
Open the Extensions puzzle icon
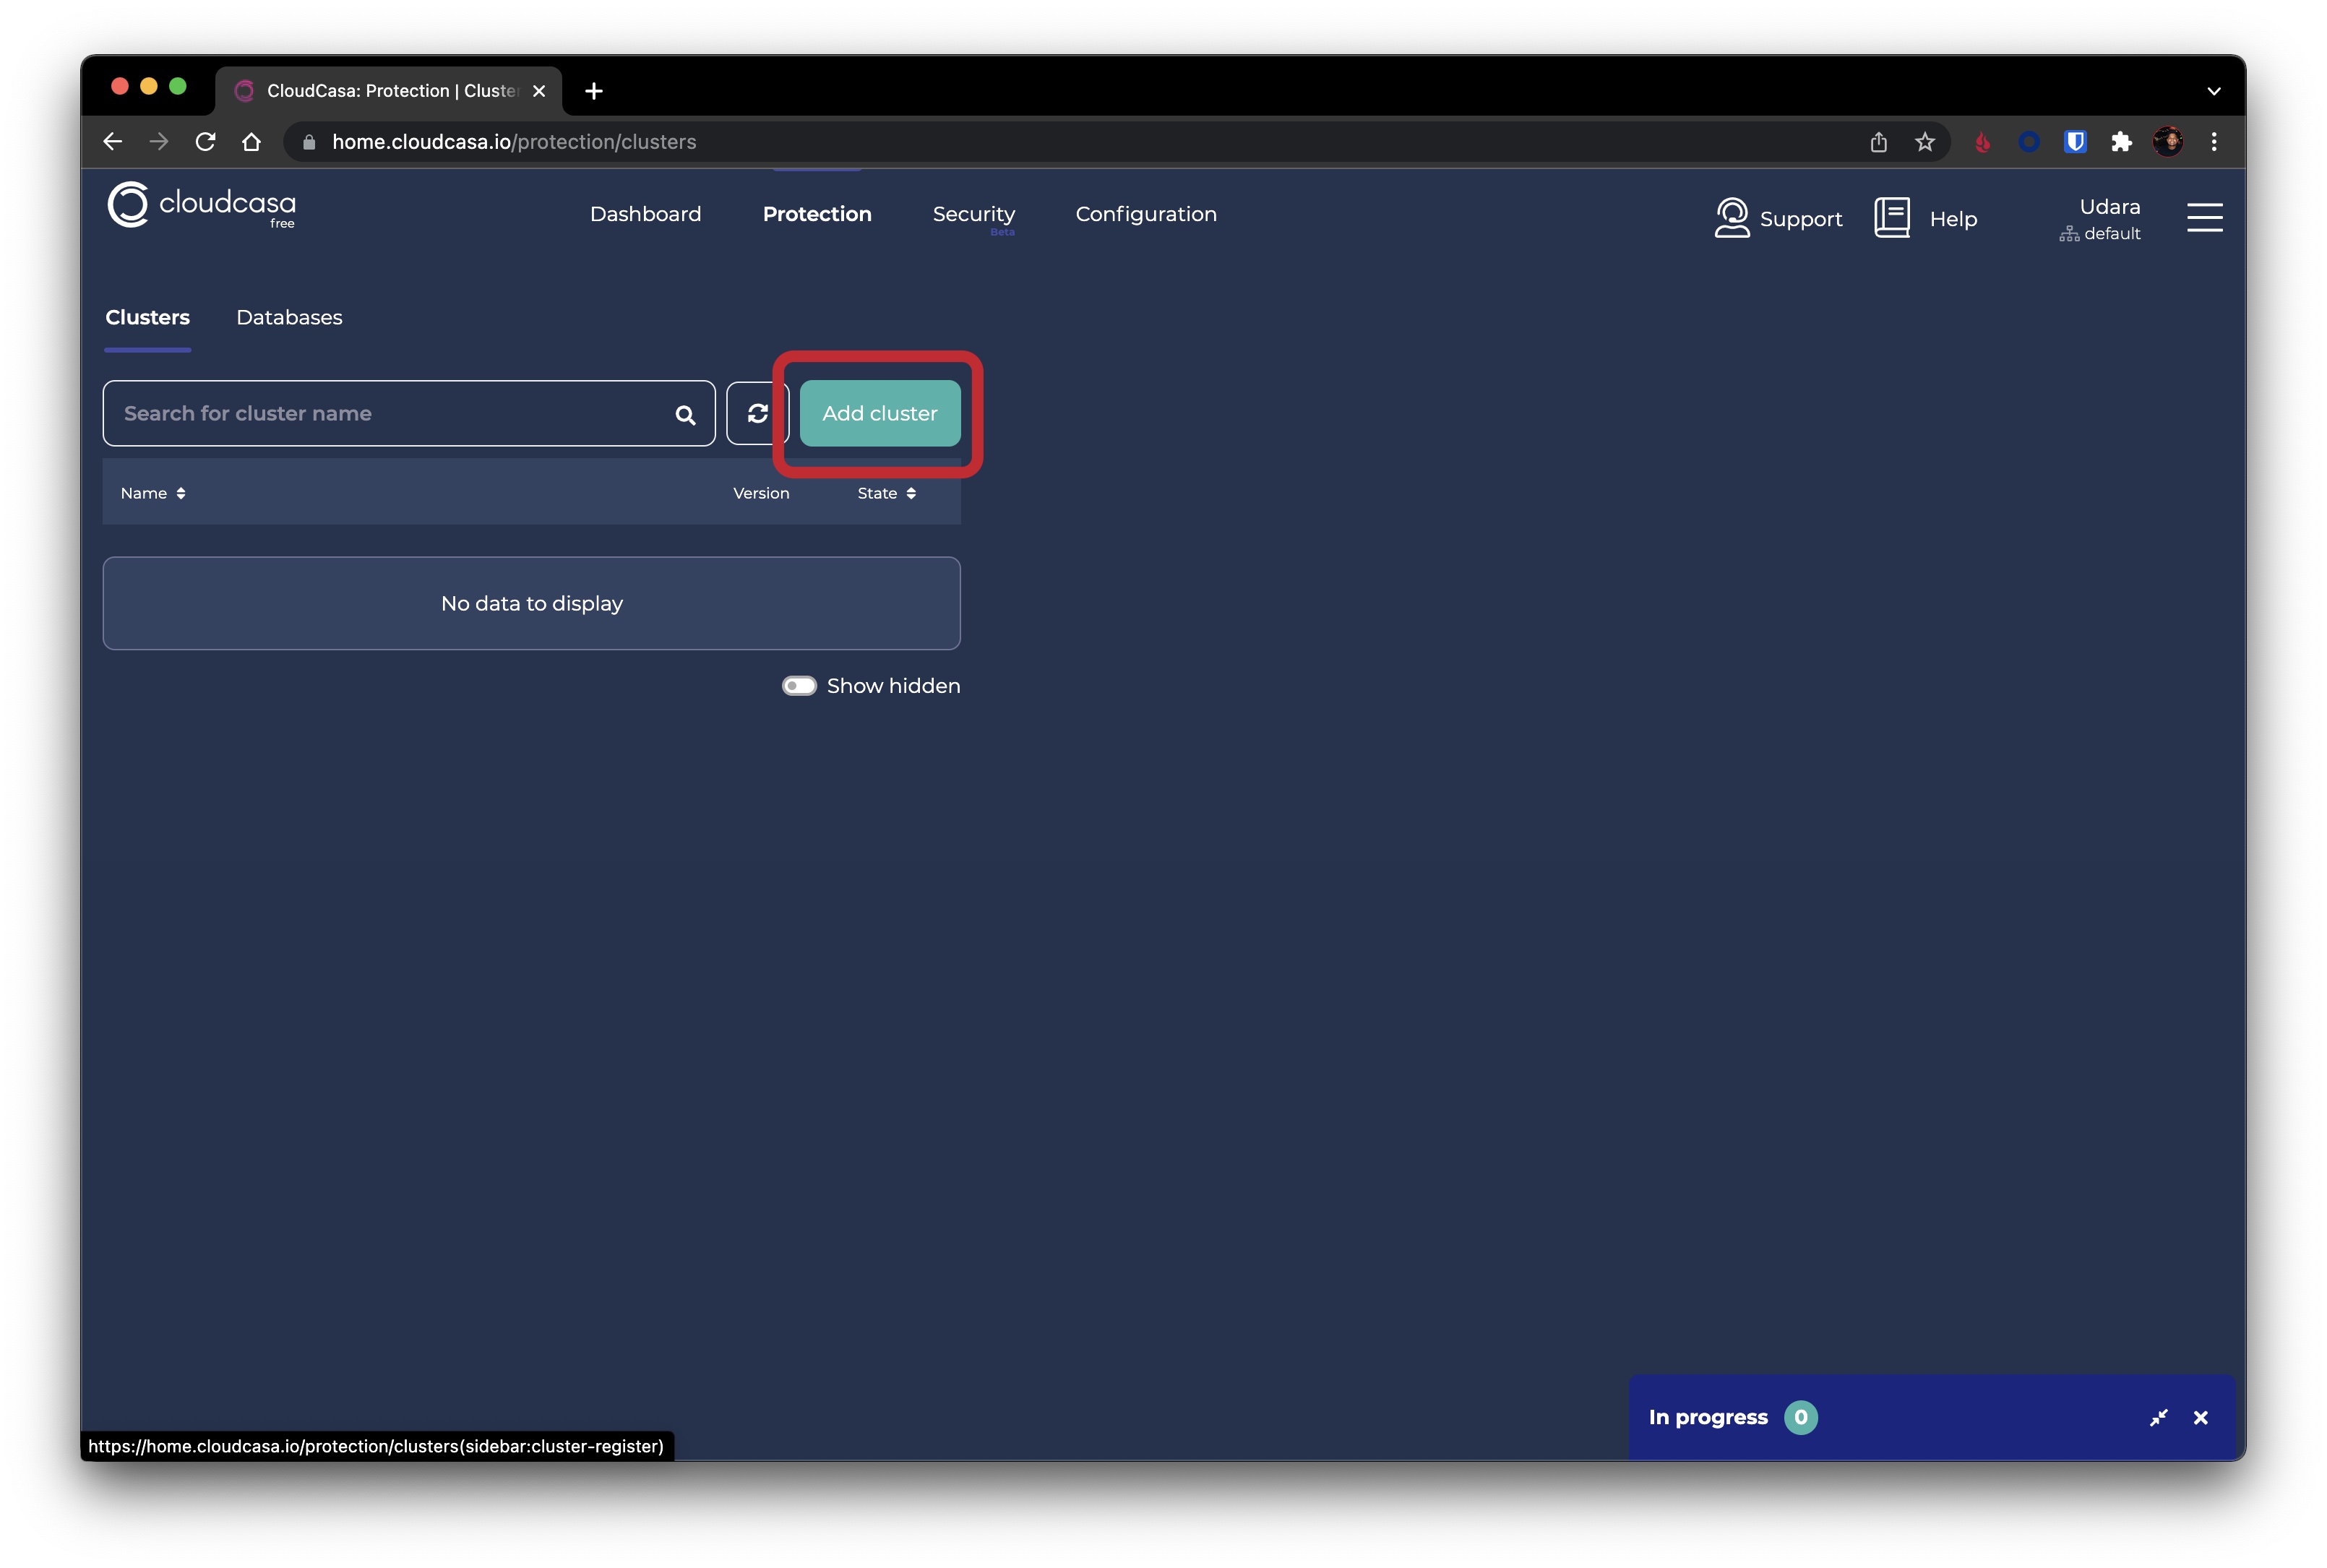(2121, 142)
